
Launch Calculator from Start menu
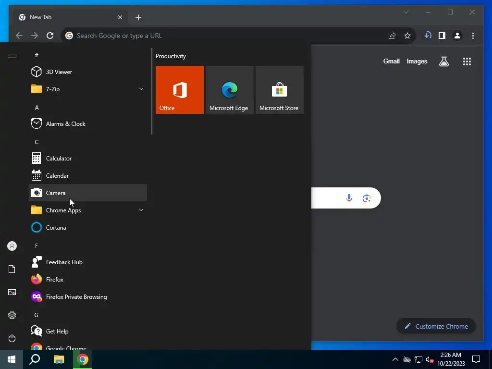(88, 159)
